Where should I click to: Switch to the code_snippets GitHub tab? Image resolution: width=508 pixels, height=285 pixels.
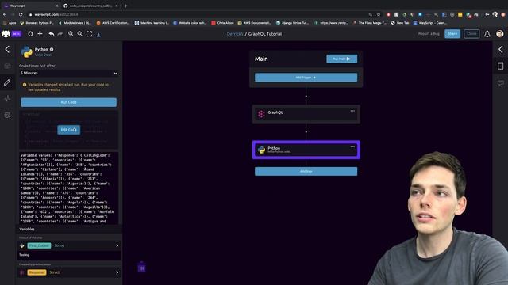click(90, 6)
